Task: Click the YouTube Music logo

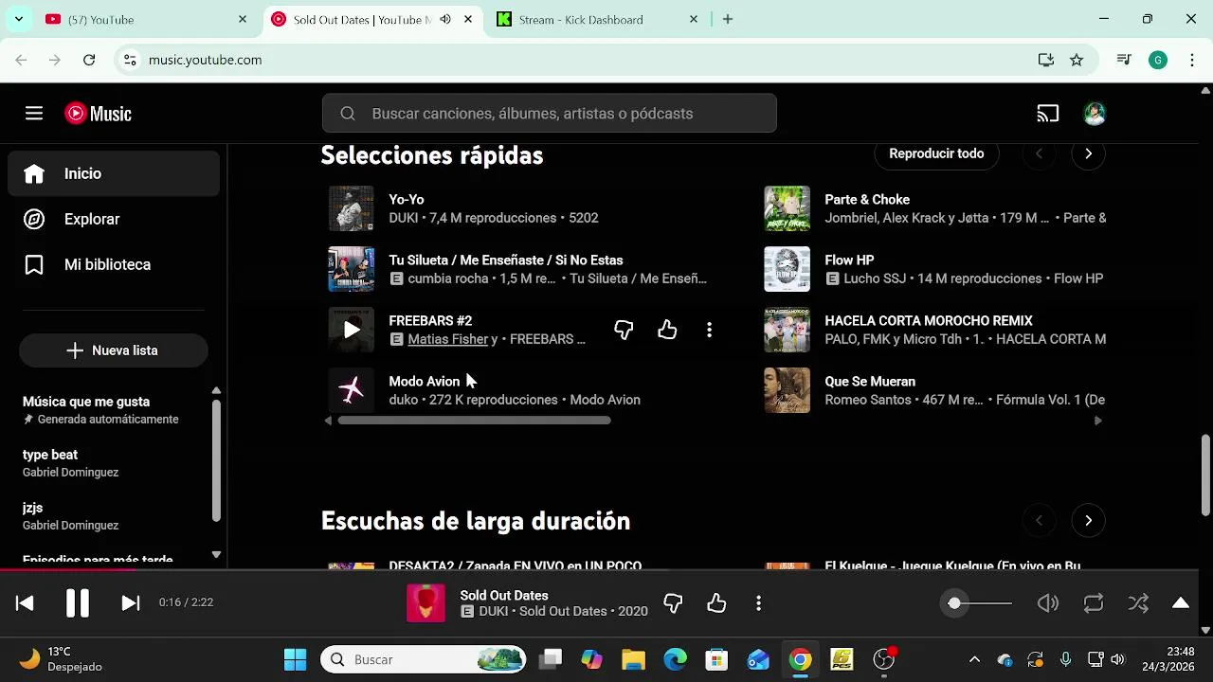Action: (x=99, y=114)
